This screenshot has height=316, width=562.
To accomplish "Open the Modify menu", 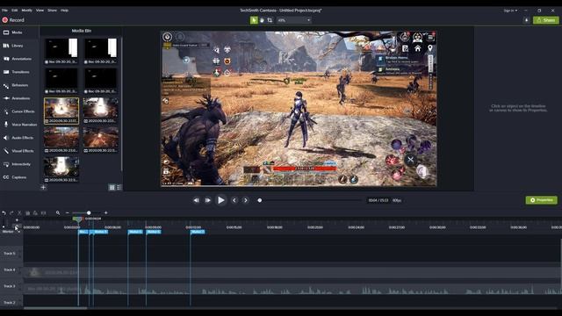I will [27, 11].
